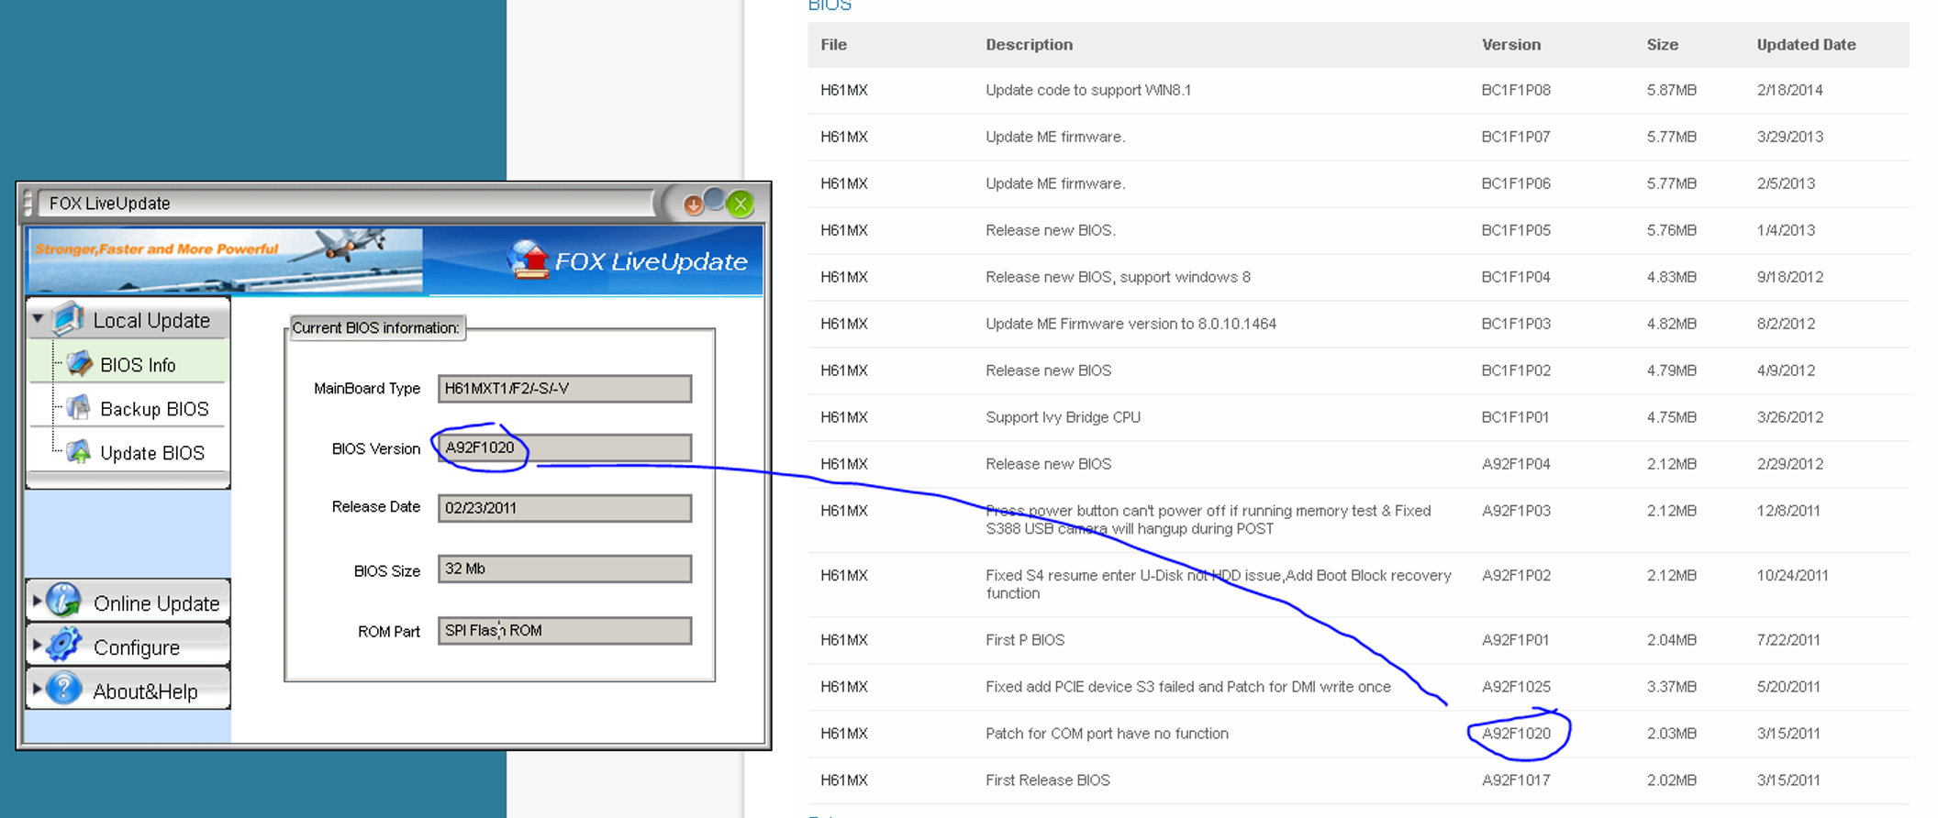Click the 2/18/2014 updated date

1789,90
